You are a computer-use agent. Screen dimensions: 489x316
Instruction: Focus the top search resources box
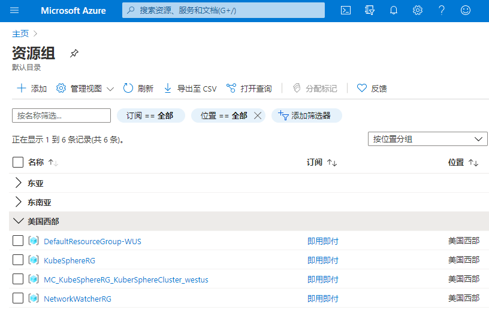224,11
